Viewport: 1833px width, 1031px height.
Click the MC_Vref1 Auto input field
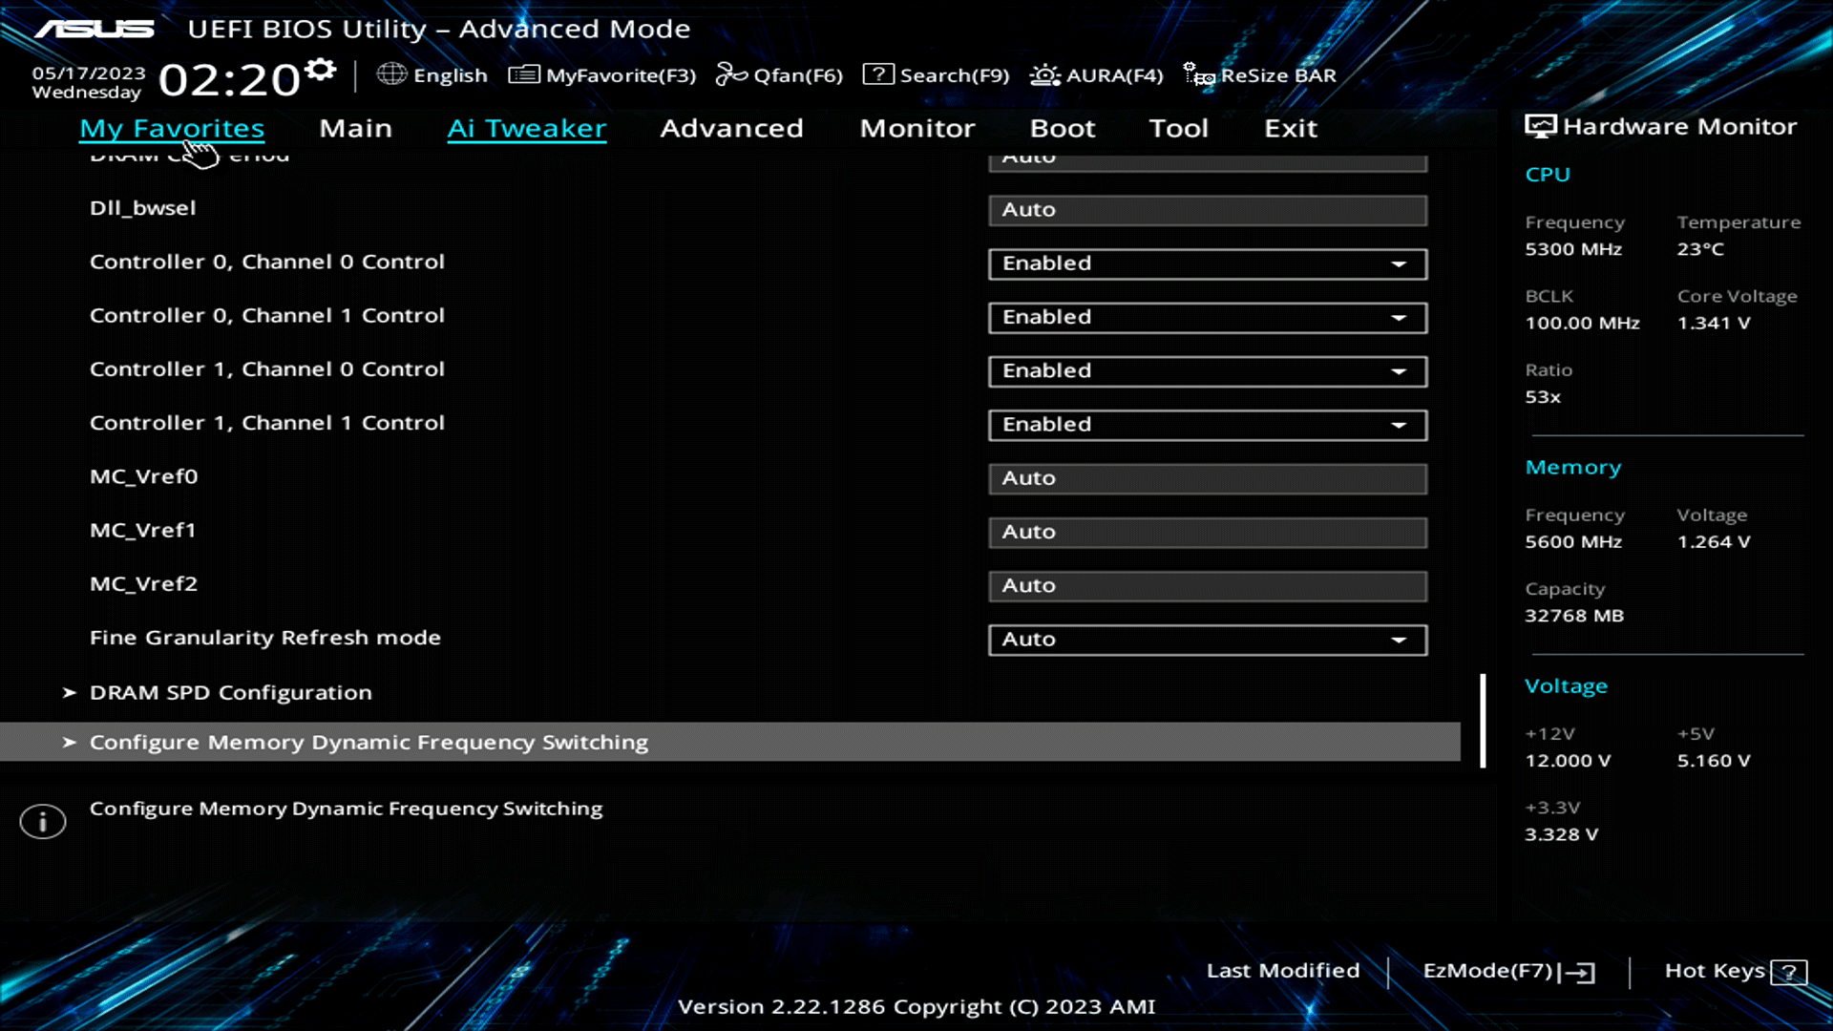coord(1207,532)
